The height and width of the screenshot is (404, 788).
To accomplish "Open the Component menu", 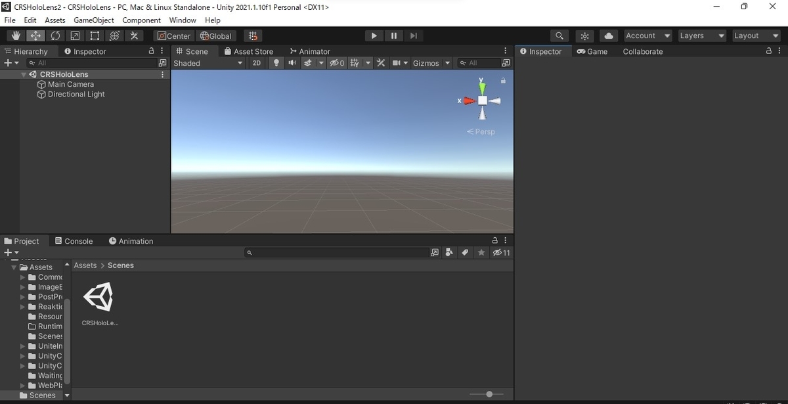I will pos(142,20).
